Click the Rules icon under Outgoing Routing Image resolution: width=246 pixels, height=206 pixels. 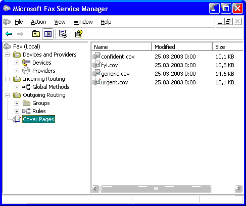point(26,111)
